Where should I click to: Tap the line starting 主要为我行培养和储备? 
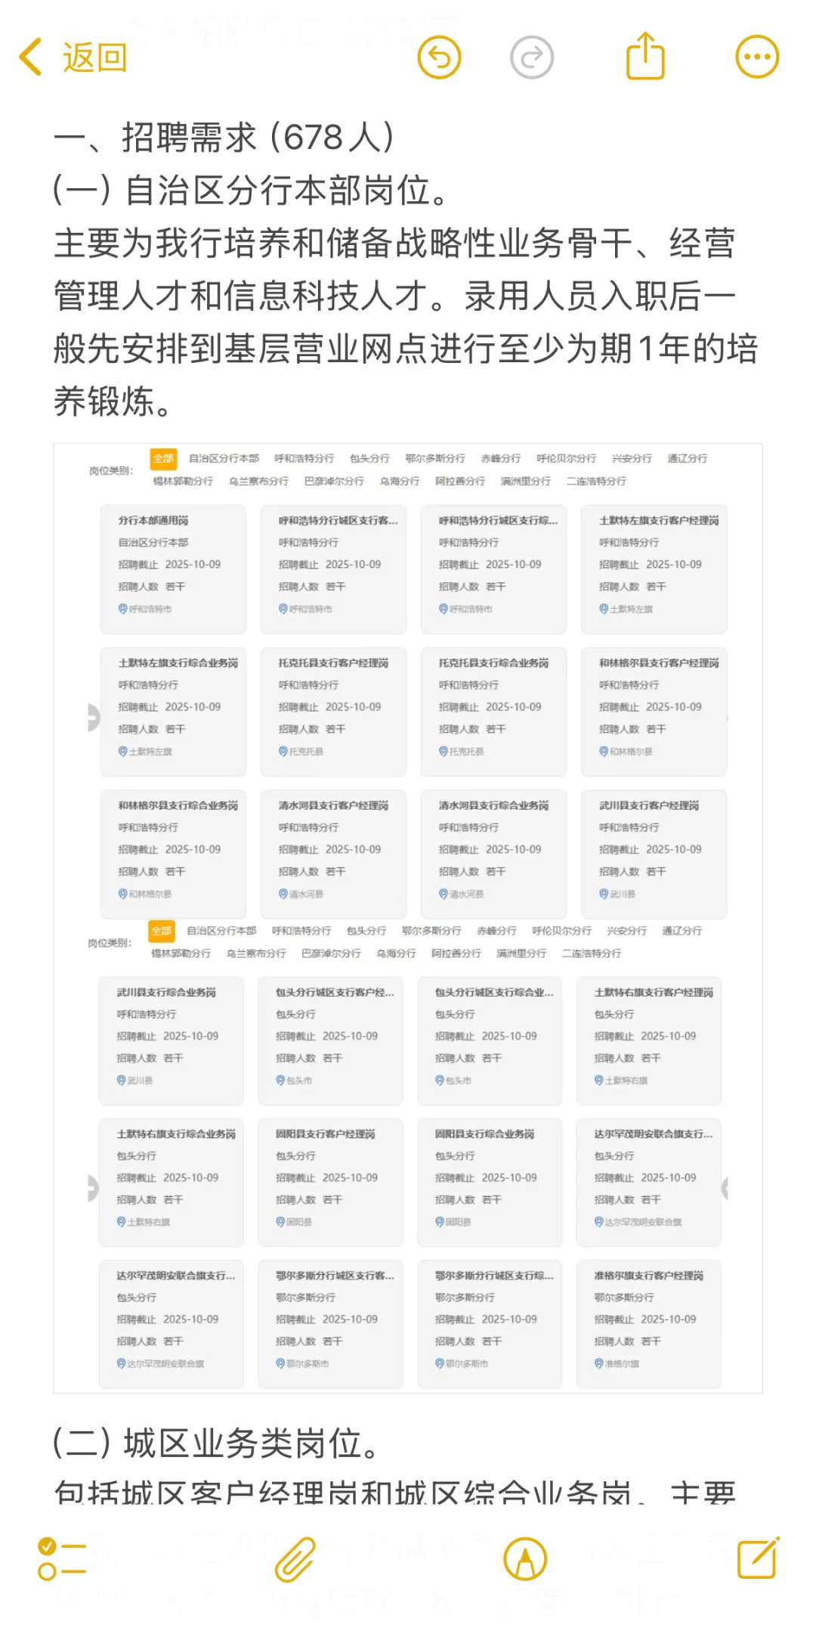coord(394,243)
